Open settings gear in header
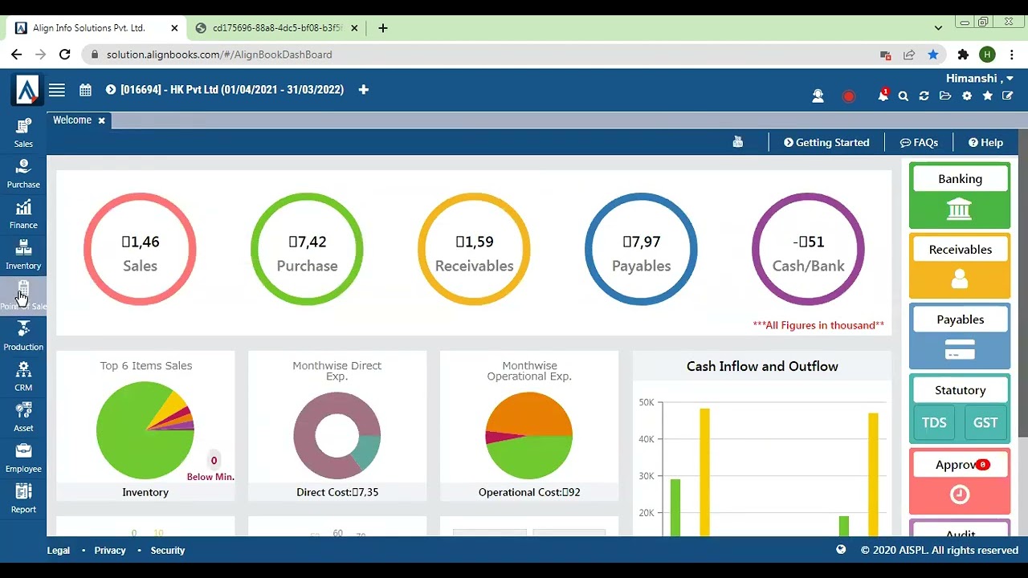The image size is (1028, 578). [x=967, y=96]
